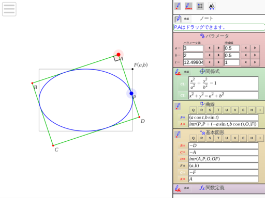Increase parameter a value
This screenshot has height=198, width=265.
[x=218, y=48]
